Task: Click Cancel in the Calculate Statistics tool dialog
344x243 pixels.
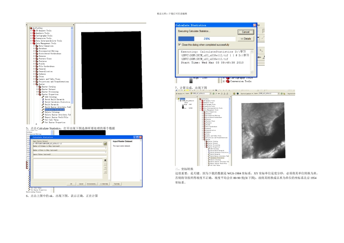Action: 81,184
